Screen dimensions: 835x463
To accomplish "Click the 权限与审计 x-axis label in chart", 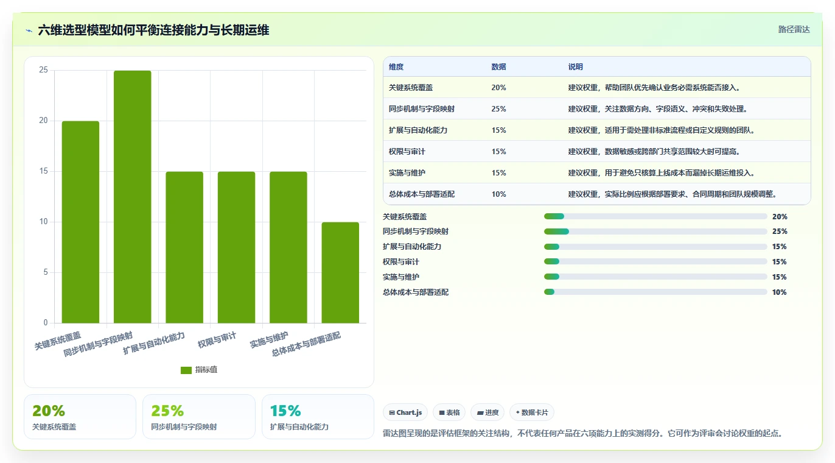I will tap(217, 341).
